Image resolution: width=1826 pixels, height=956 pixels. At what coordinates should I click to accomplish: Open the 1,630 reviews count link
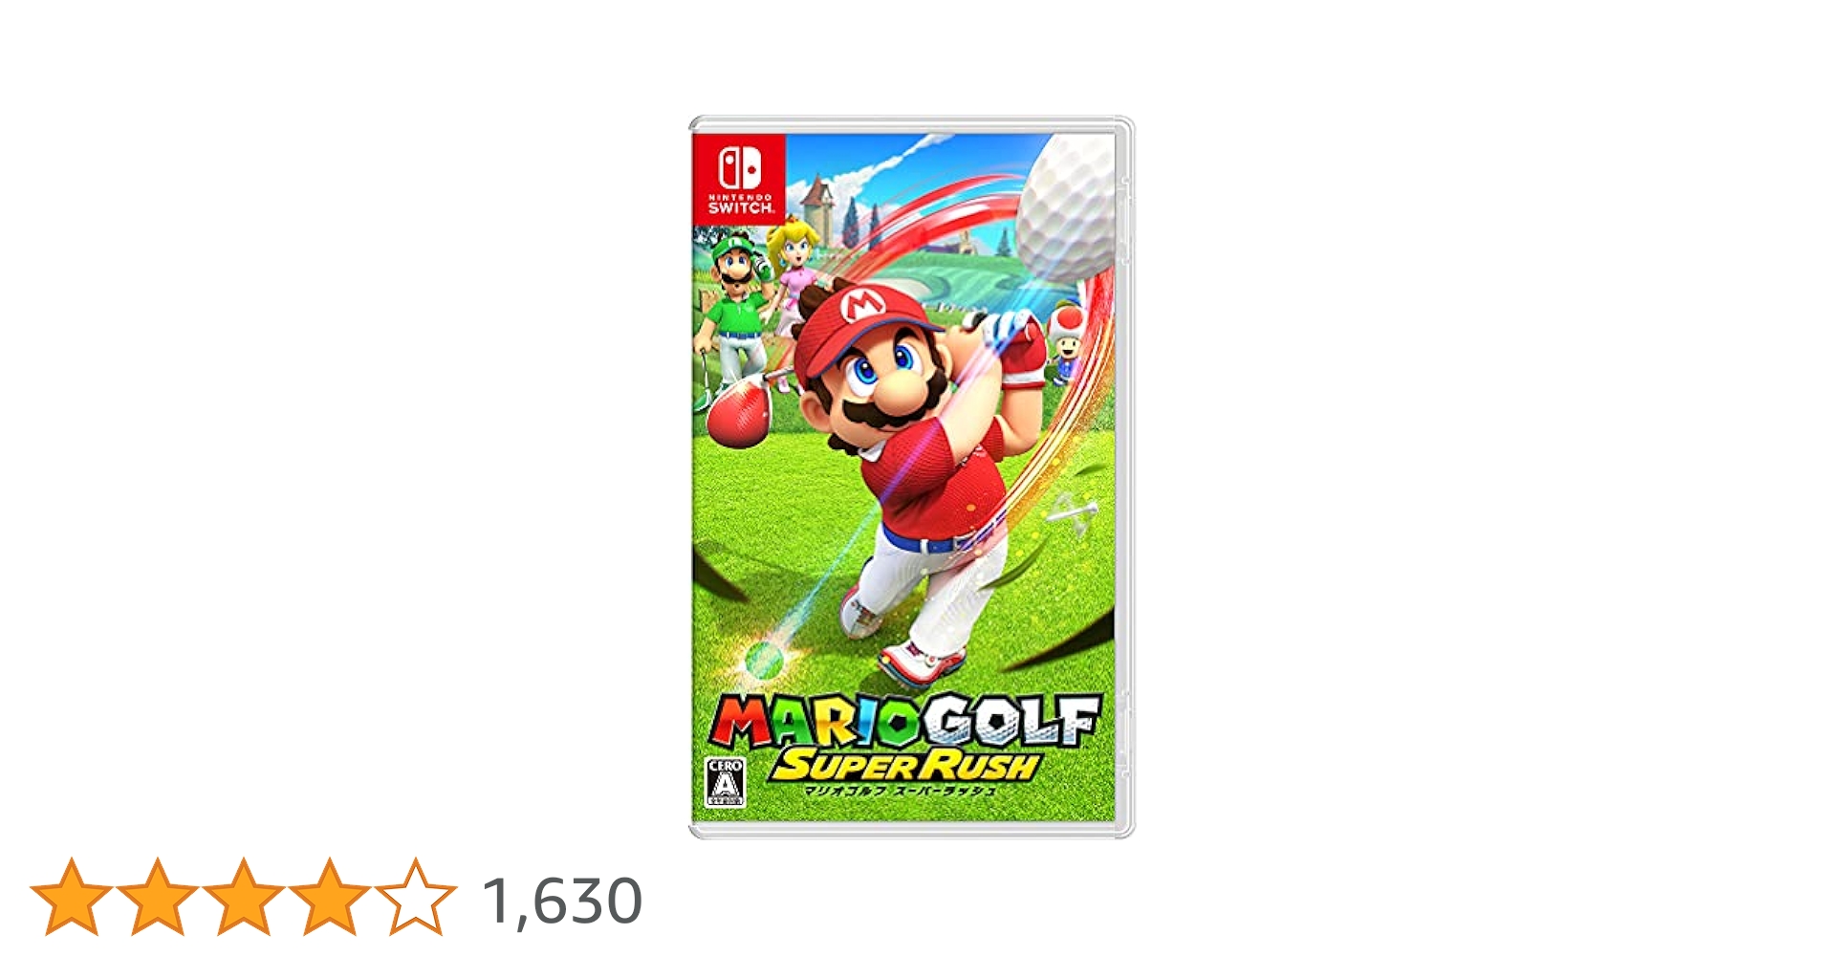coord(562,902)
